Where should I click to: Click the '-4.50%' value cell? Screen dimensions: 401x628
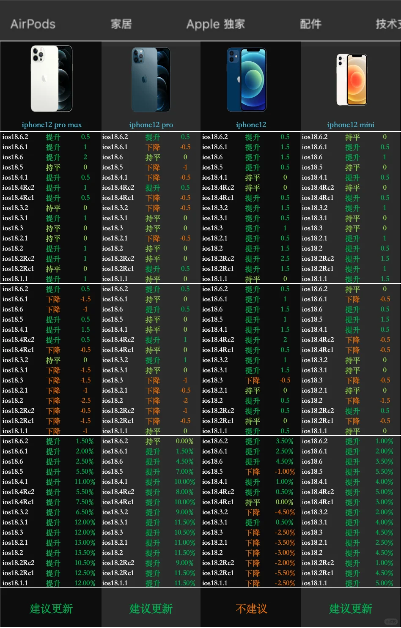[285, 512]
